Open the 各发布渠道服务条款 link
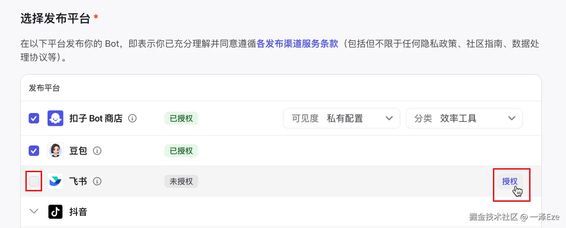The width and height of the screenshot is (566, 228). (297, 44)
